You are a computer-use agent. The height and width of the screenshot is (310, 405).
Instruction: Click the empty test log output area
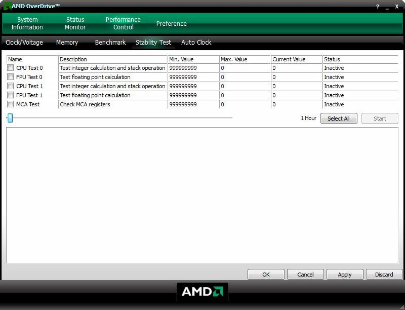tap(202, 195)
